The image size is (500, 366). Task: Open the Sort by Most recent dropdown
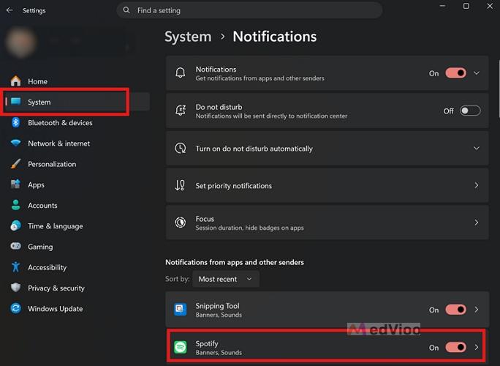point(226,279)
